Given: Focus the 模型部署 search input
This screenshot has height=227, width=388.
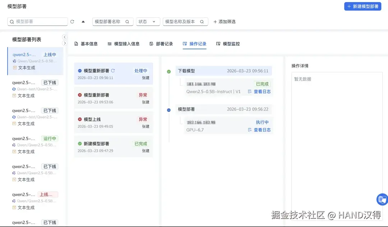Looking at the screenshot, I should point(37,22).
